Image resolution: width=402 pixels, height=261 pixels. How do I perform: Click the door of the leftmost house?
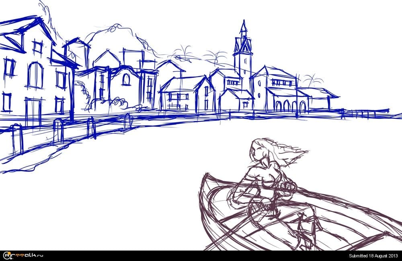33,110
